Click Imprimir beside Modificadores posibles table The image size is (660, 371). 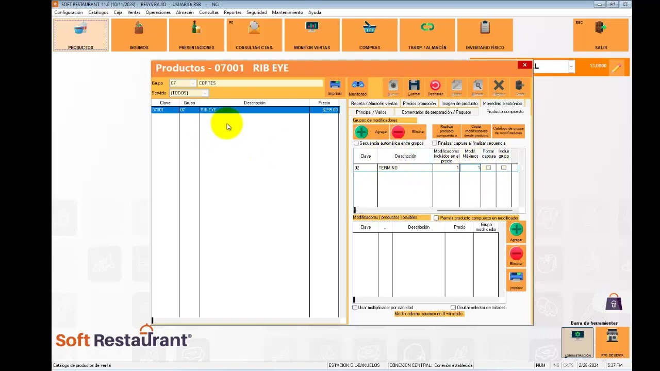click(x=516, y=280)
